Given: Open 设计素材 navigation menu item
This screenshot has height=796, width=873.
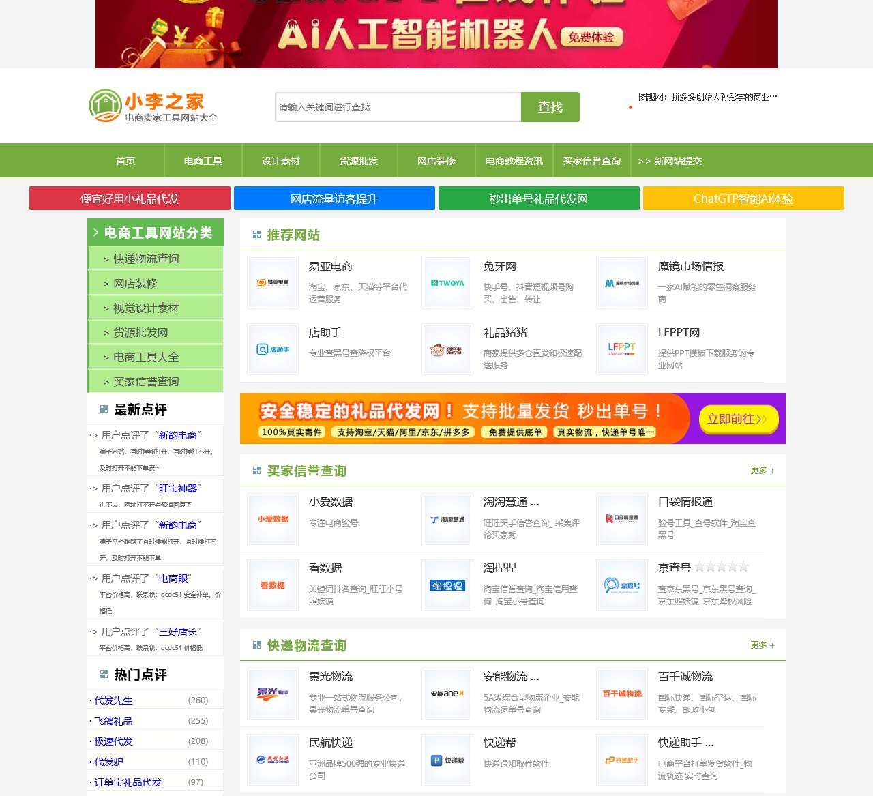Looking at the screenshot, I should pyautogui.click(x=281, y=161).
